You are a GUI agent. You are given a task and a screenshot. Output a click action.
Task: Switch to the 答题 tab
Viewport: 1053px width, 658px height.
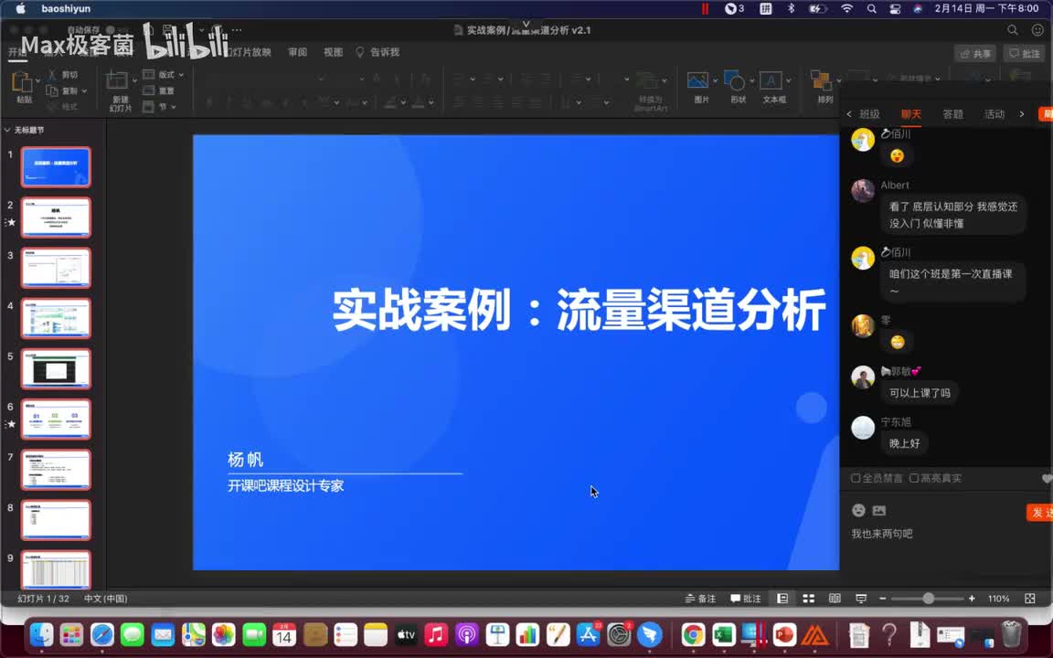[x=953, y=114]
